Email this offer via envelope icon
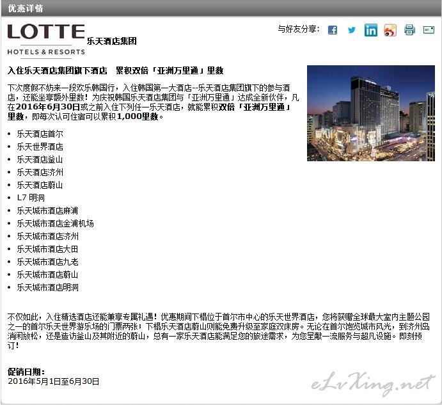 [x=429, y=29]
